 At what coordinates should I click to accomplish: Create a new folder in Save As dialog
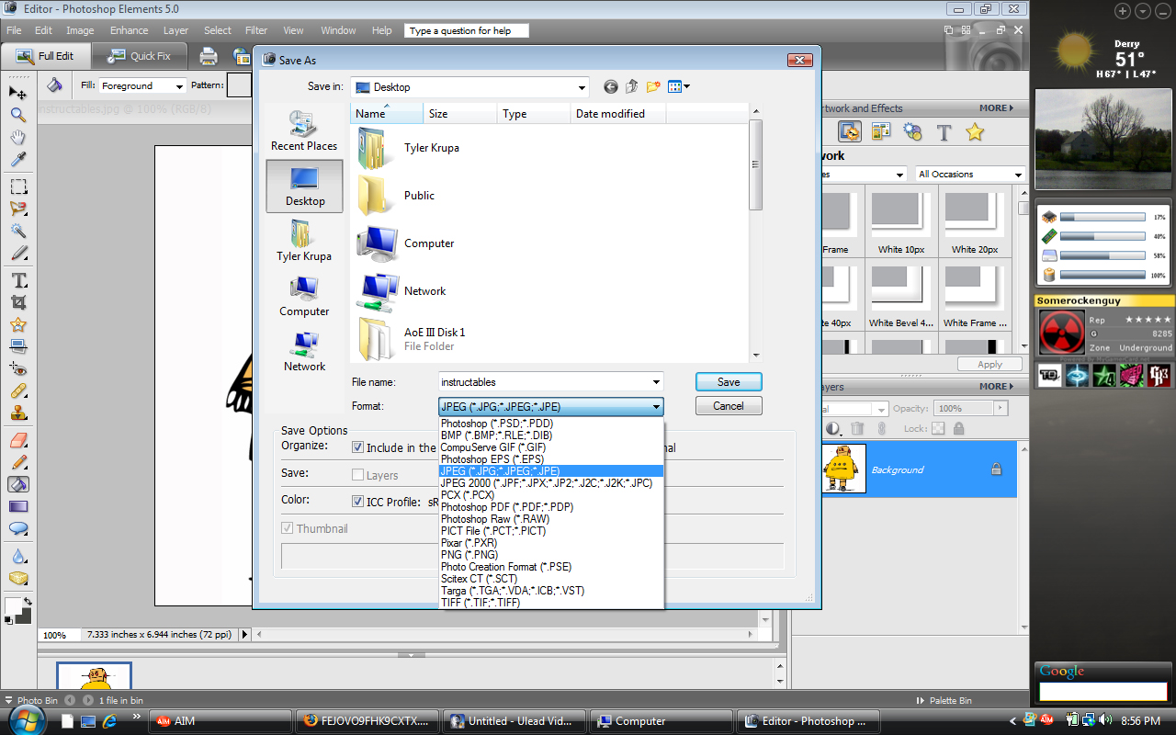click(x=653, y=87)
